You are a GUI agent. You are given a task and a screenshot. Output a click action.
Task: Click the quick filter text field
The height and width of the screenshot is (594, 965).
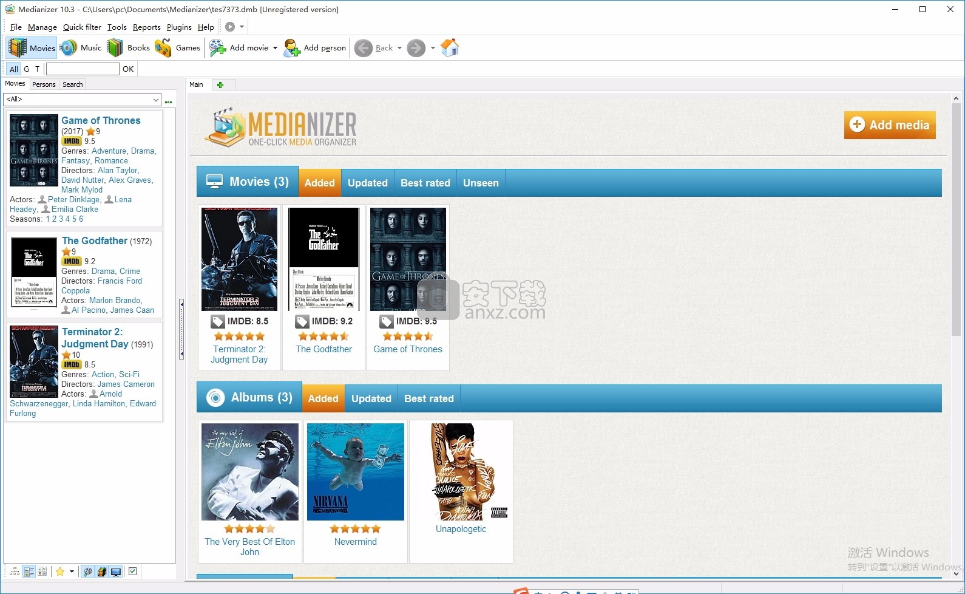pos(83,69)
